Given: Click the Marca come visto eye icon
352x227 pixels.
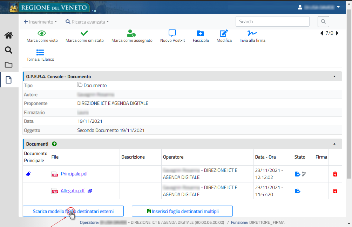Looking at the screenshot, I should pyautogui.click(x=42, y=33).
